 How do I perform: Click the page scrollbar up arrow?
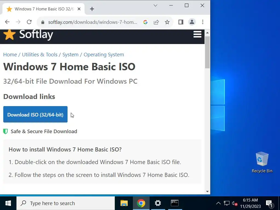click(x=207, y=33)
